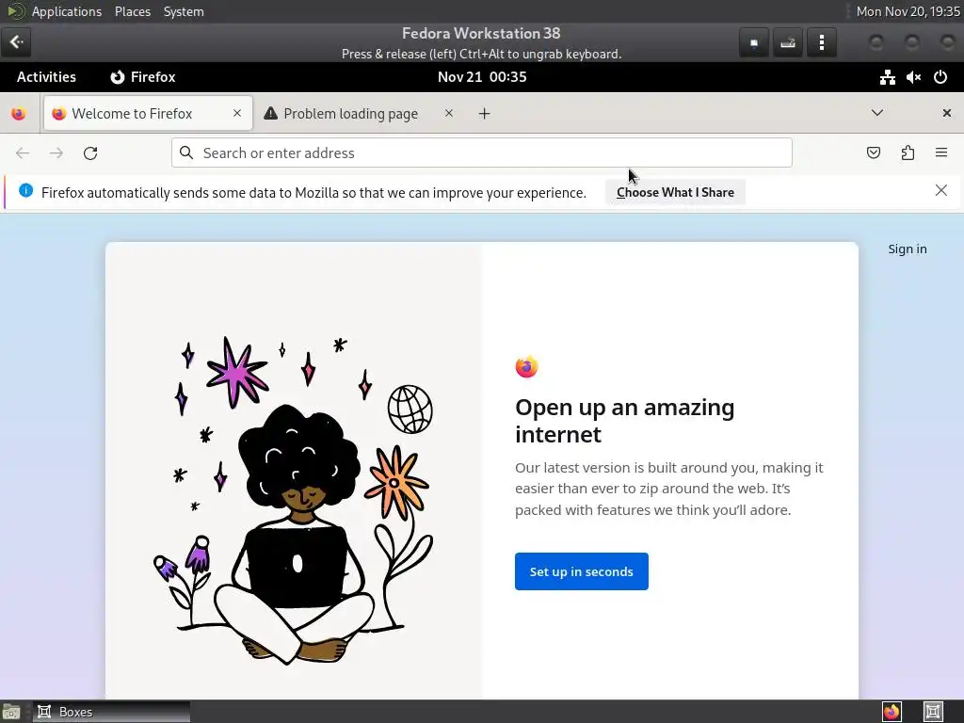Click the muted volume icon in top bar
Viewport: 964px width, 723px height.
click(x=913, y=77)
